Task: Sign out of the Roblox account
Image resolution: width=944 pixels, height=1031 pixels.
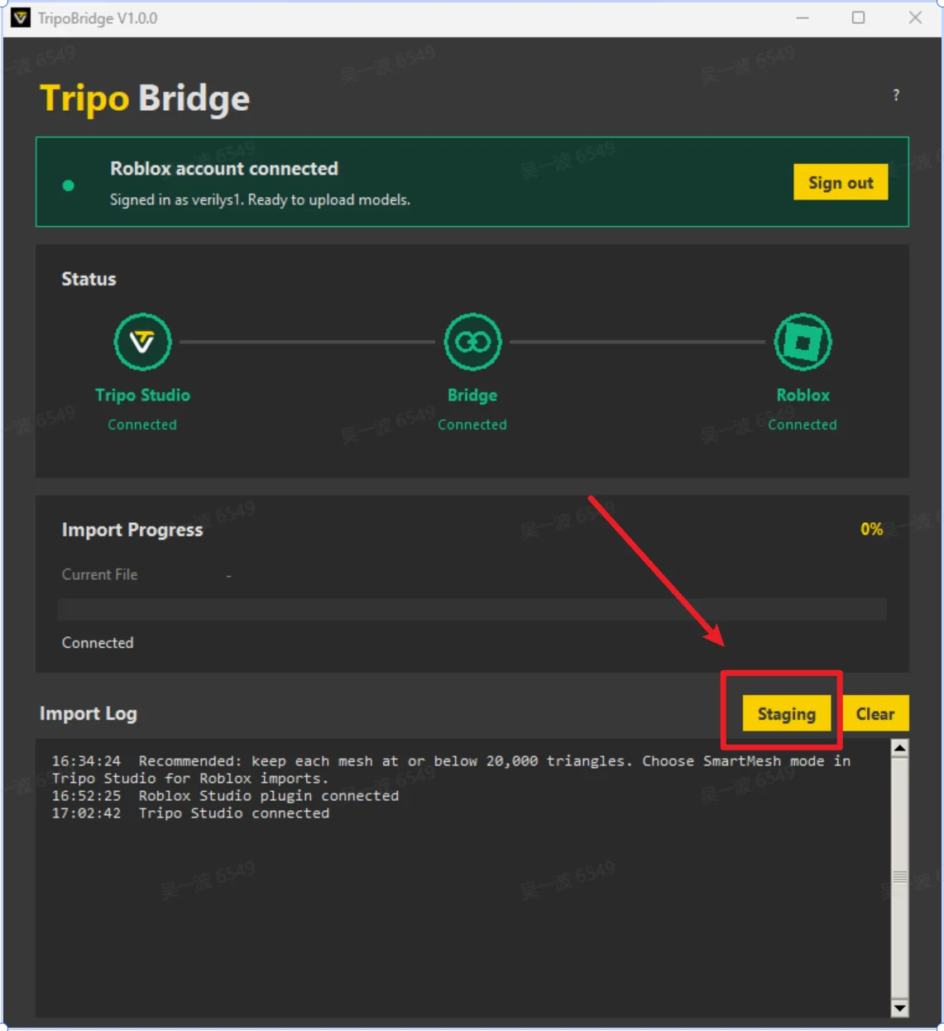Action: point(841,182)
